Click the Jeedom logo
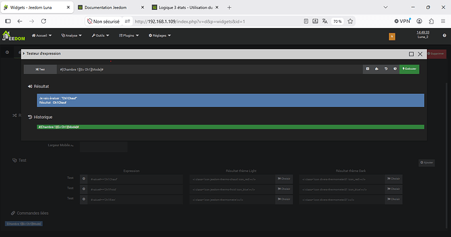Image resolution: width=451 pixels, height=237 pixels. (14, 36)
